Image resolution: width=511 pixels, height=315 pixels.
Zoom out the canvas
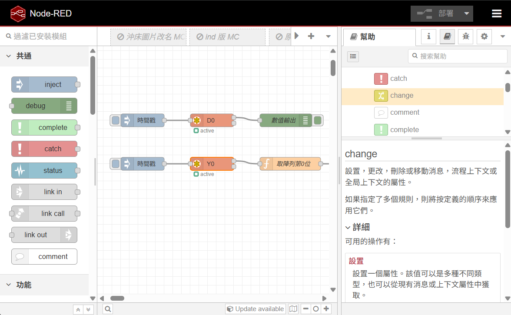(x=306, y=309)
